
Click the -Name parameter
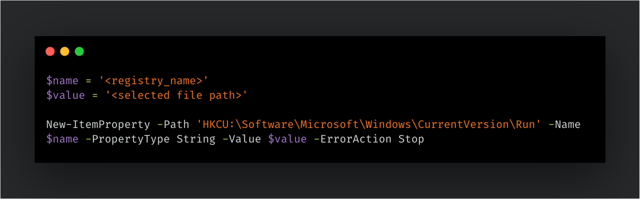coord(565,125)
